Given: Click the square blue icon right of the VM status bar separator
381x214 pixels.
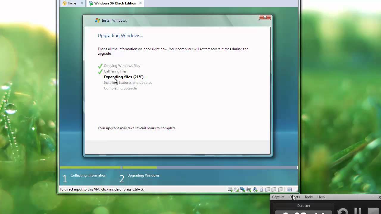Looking at the screenshot, I should [289, 190].
